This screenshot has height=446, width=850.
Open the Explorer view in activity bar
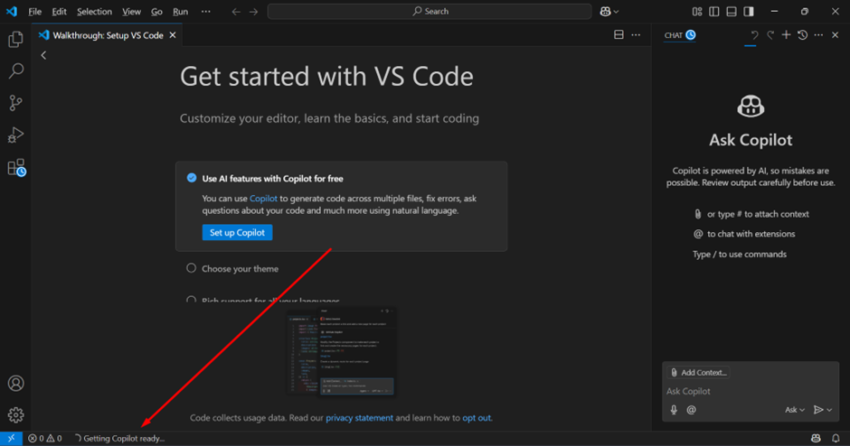point(15,39)
